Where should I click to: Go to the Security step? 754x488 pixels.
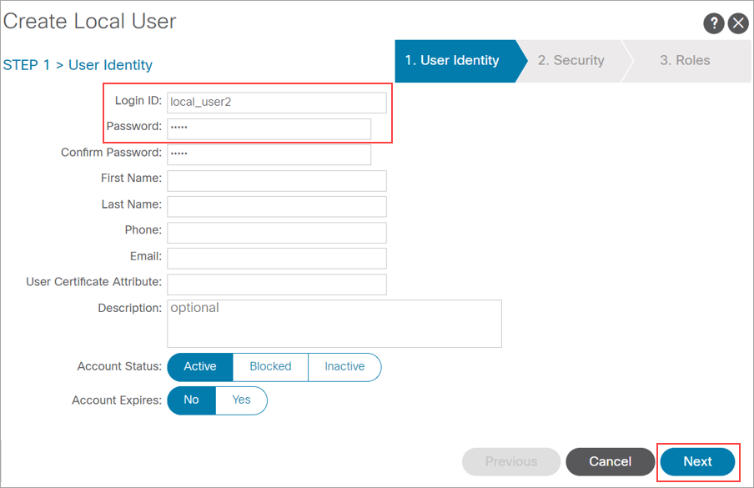571,61
